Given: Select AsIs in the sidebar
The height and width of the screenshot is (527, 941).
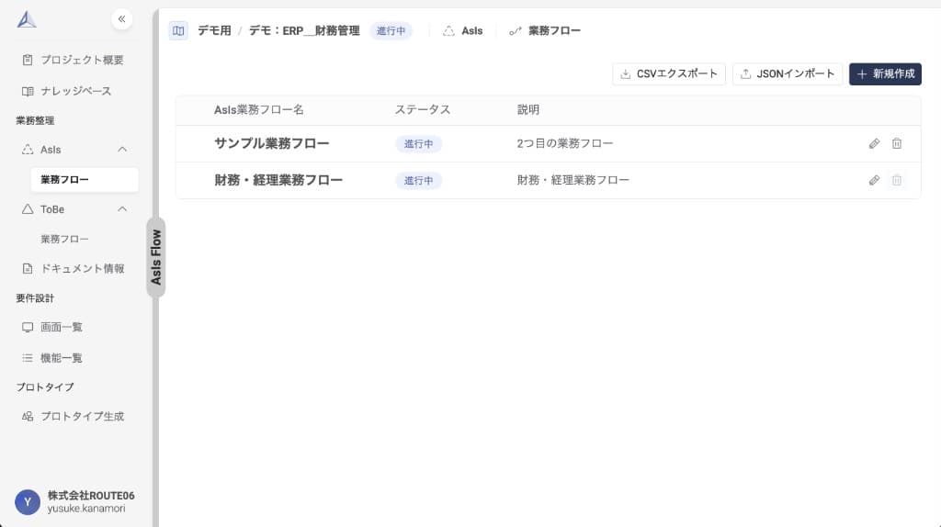Looking at the screenshot, I should pyautogui.click(x=51, y=150).
